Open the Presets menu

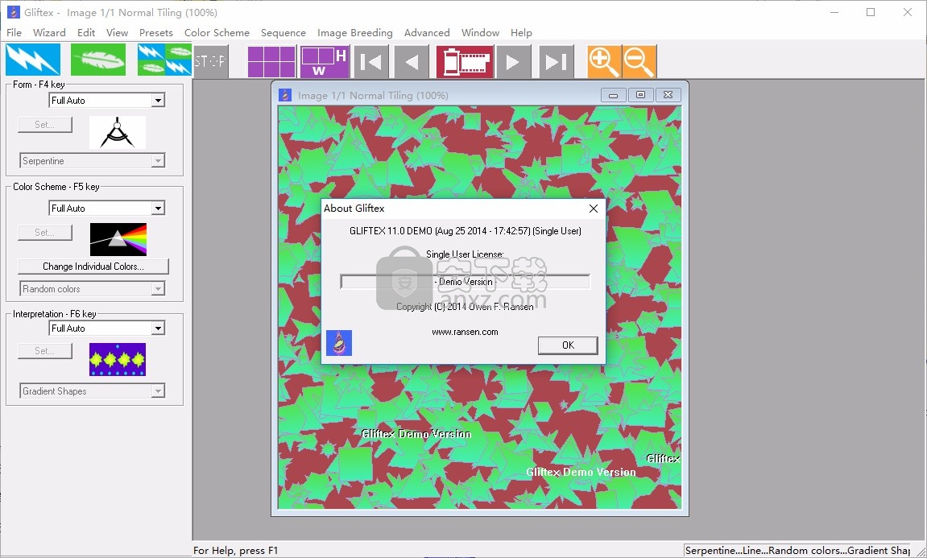point(156,32)
